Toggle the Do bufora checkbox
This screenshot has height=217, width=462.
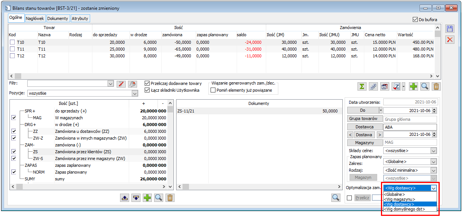(x=415, y=20)
